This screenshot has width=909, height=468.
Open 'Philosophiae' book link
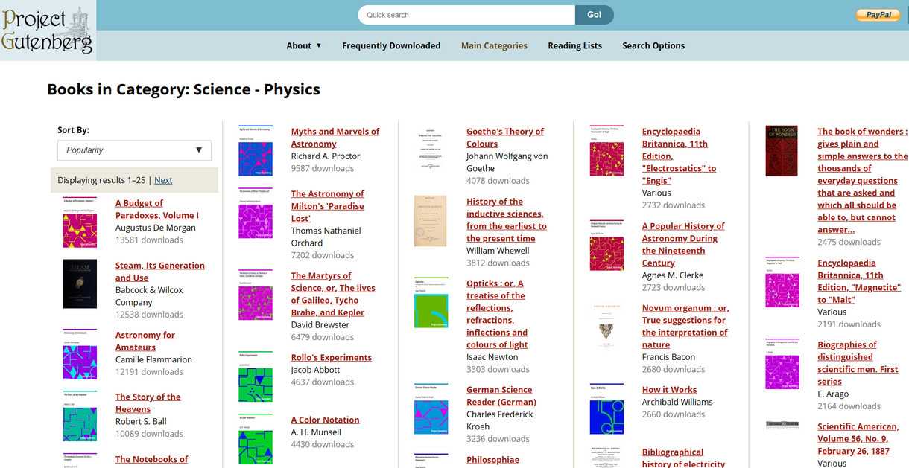click(492, 460)
